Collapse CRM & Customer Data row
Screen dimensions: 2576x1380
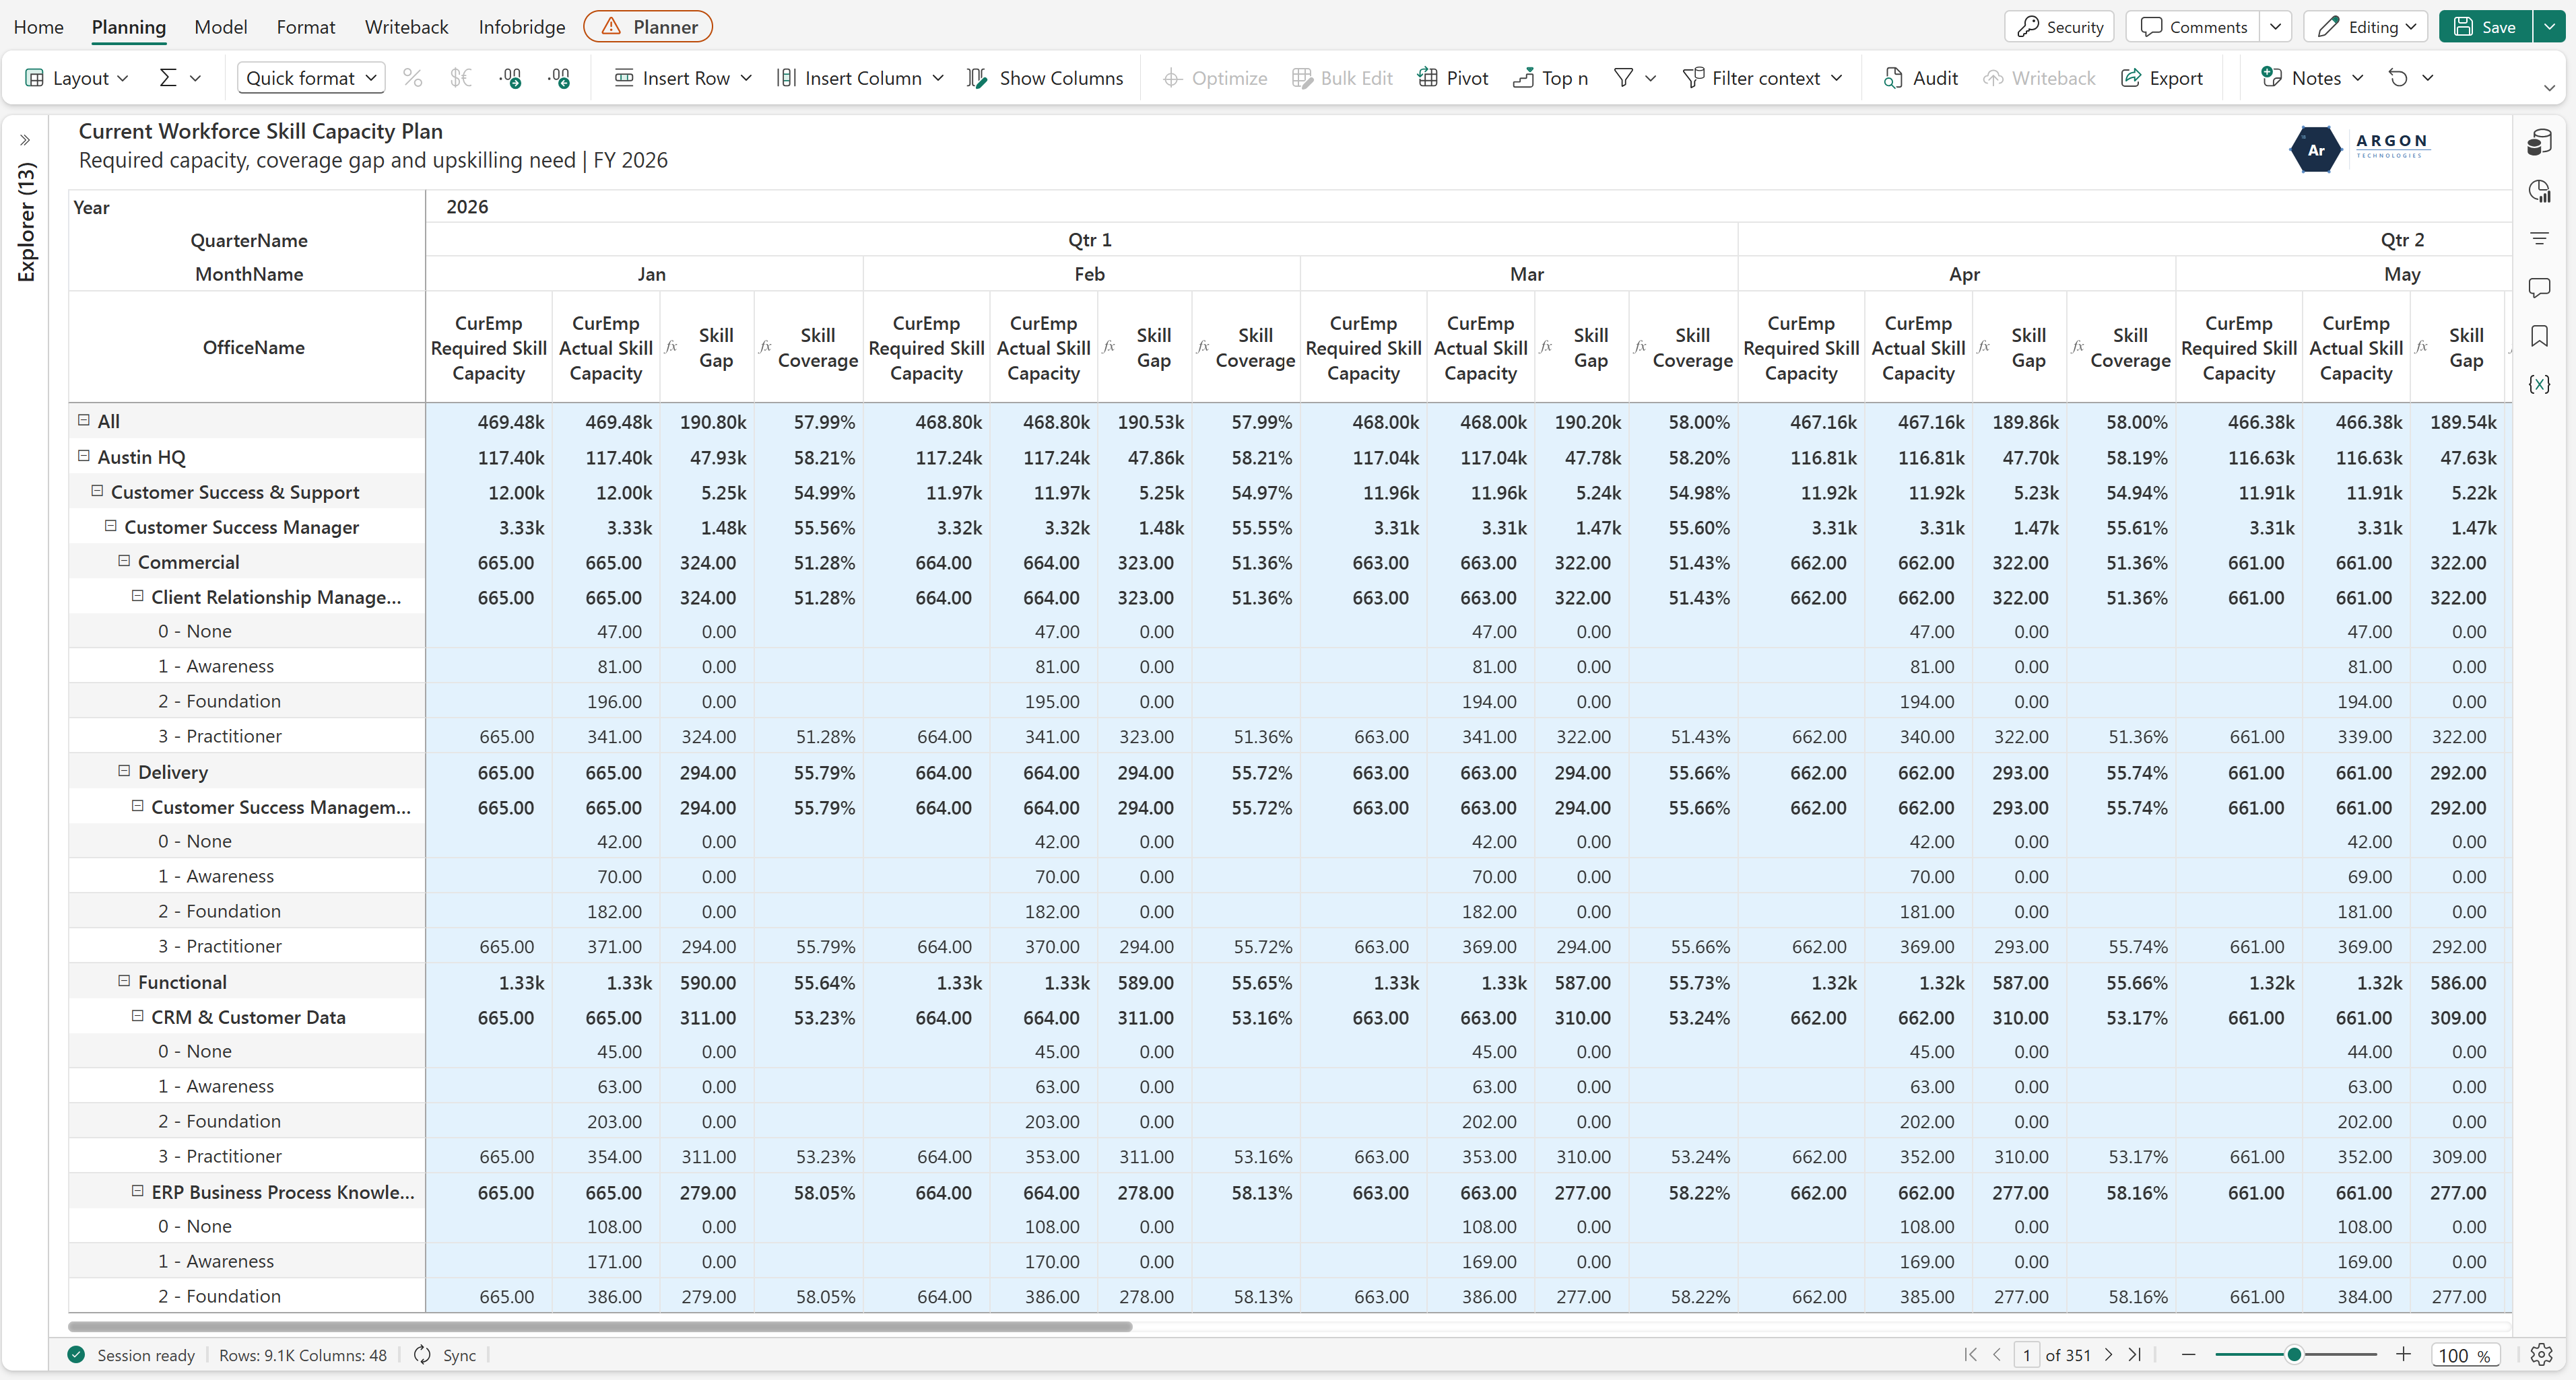click(x=138, y=1015)
